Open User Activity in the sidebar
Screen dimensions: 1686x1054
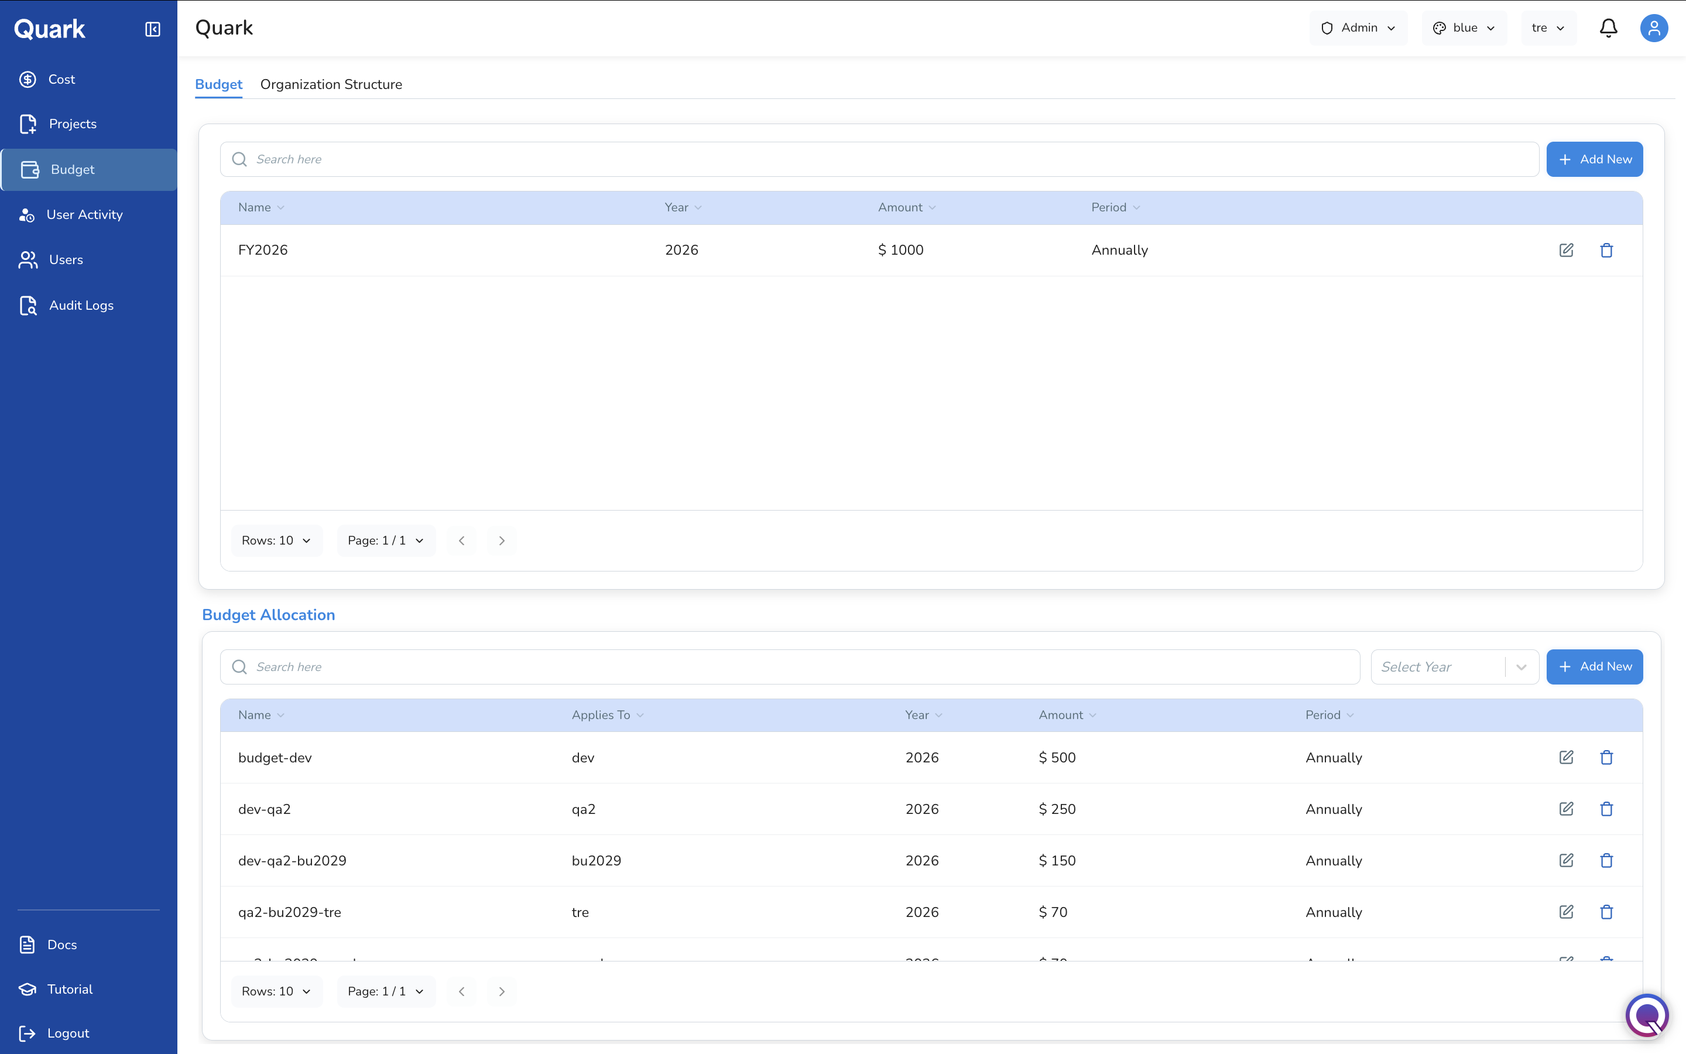[x=88, y=215]
